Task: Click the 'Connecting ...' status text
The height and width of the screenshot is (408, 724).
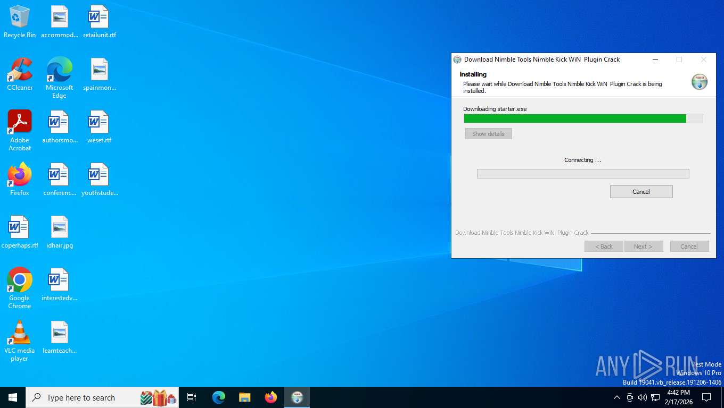Action: pyautogui.click(x=582, y=160)
